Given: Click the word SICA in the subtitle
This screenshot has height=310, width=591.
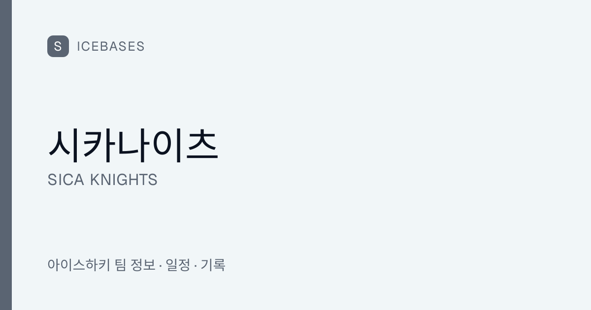Looking at the screenshot, I should pyautogui.click(x=66, y=180).
